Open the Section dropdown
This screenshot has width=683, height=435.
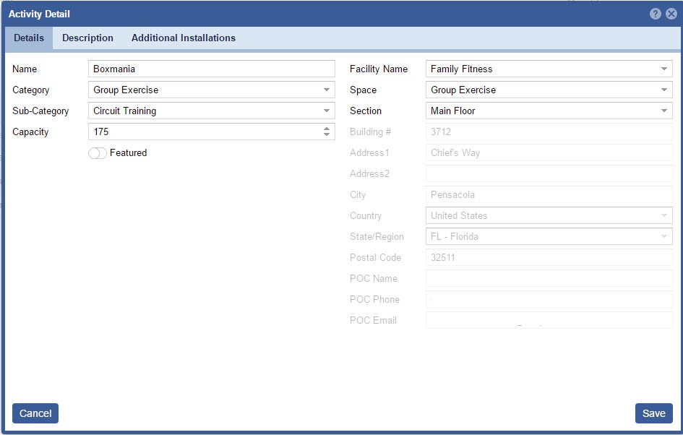663,111
